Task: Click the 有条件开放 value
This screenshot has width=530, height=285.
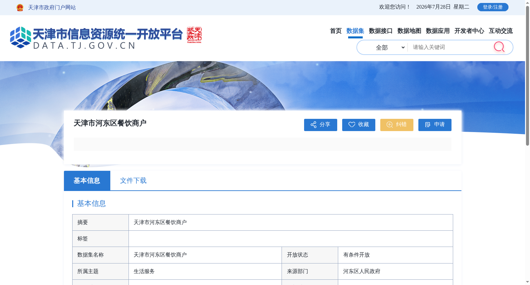Action: 356,255
